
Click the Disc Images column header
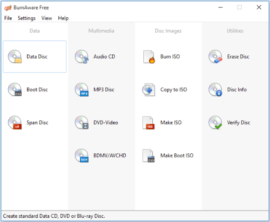click(x=168, y=31)
